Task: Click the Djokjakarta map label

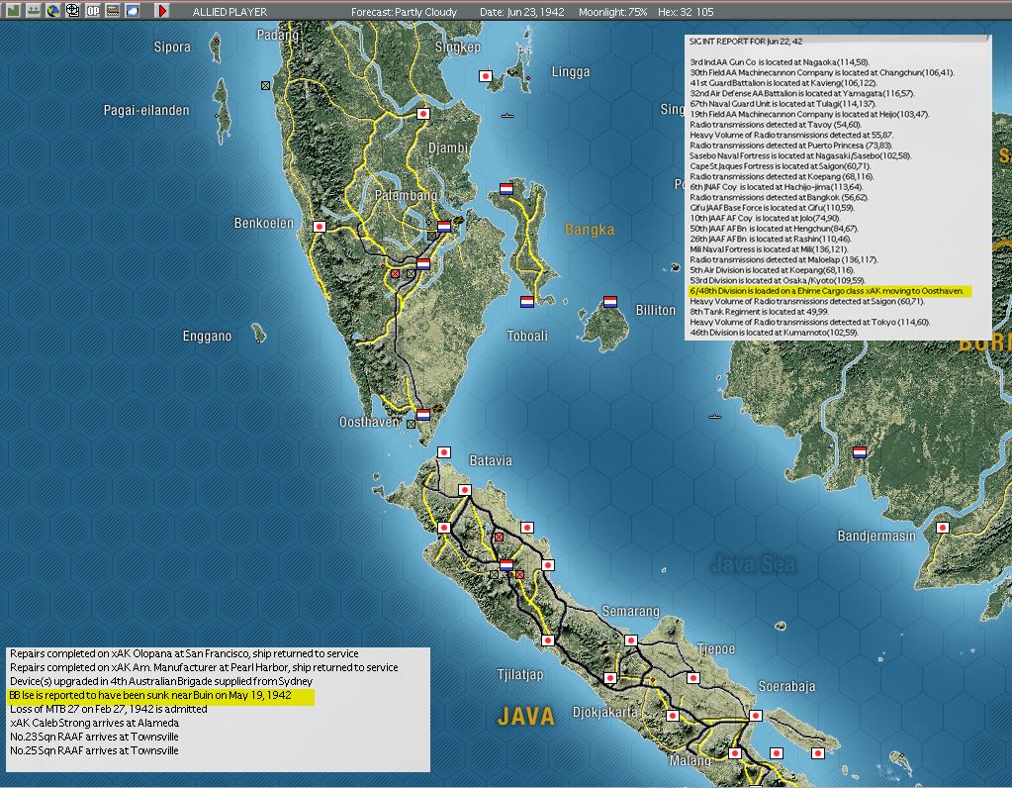Action: pyautogui.click(x=604, y=712)
